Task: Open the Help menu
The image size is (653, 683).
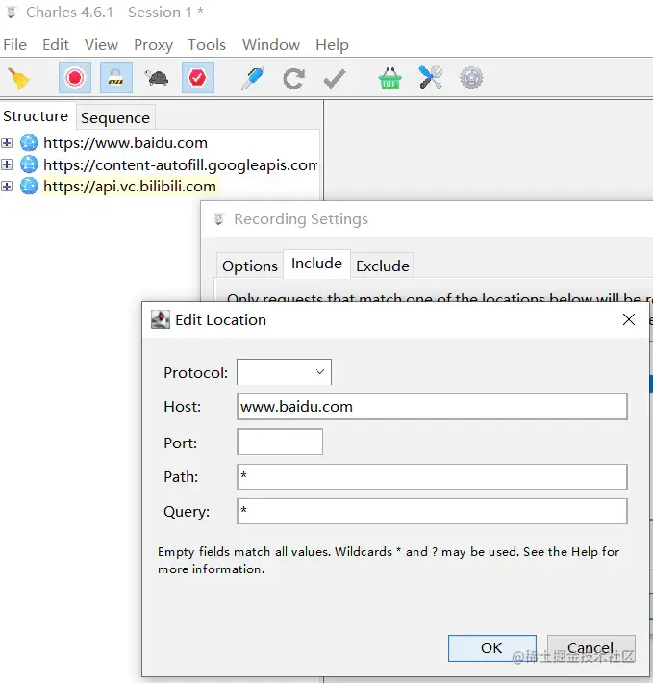Action: click(x=332, y=45)
